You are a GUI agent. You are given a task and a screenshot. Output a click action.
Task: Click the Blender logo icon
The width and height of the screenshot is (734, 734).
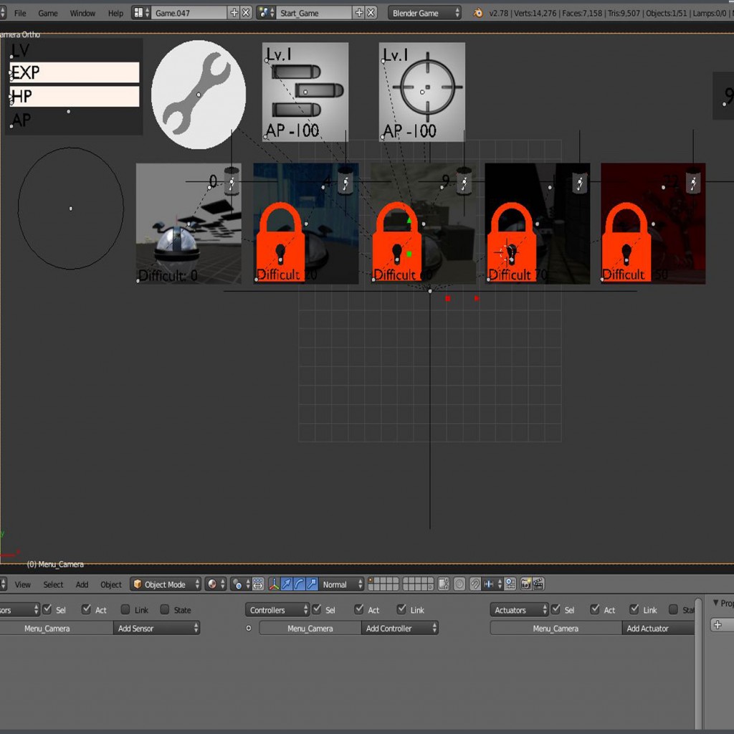click(478, 13)
